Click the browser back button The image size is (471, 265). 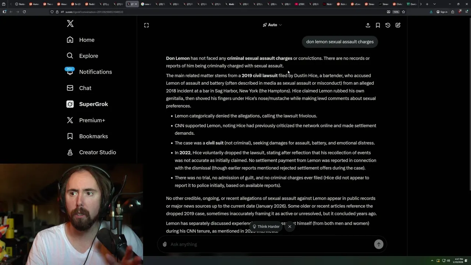11,12
